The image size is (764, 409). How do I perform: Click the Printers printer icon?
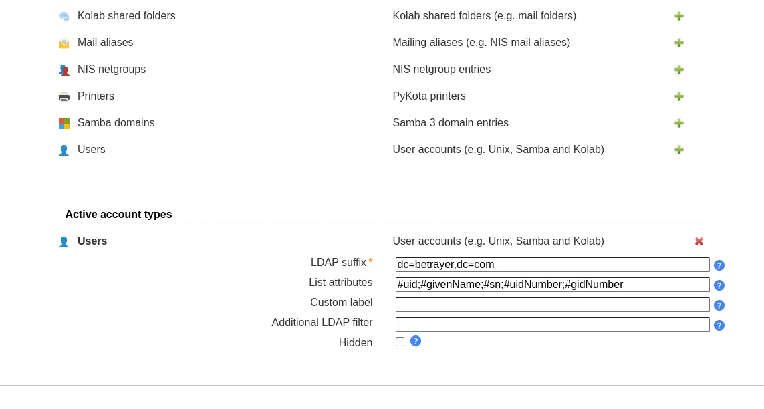point(64,97)
